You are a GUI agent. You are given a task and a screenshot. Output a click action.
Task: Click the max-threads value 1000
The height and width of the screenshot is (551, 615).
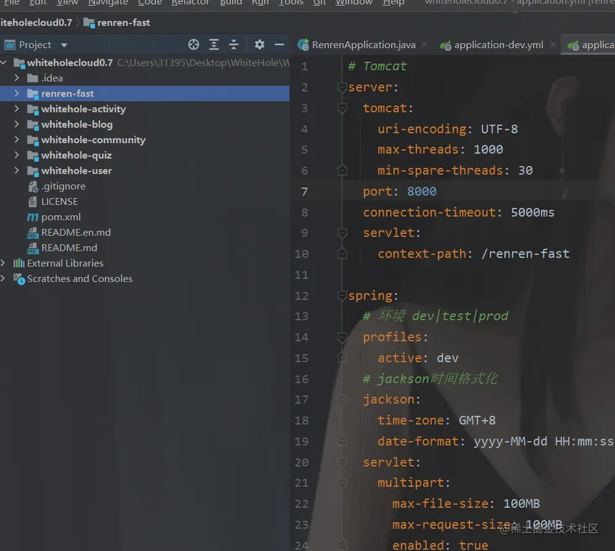[x=489, y=149]
